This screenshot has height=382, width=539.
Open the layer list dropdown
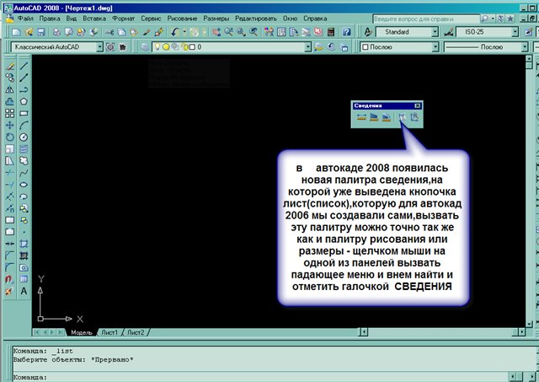[308, 47]
